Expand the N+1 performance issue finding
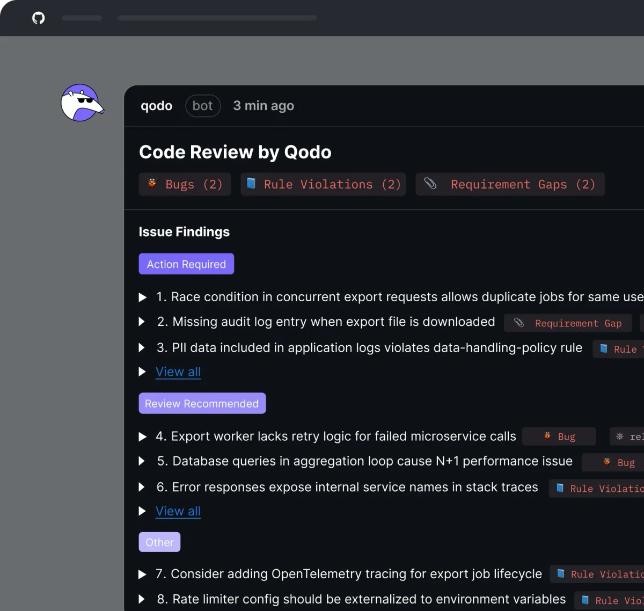The image size is (644, 611). point(142,461)
